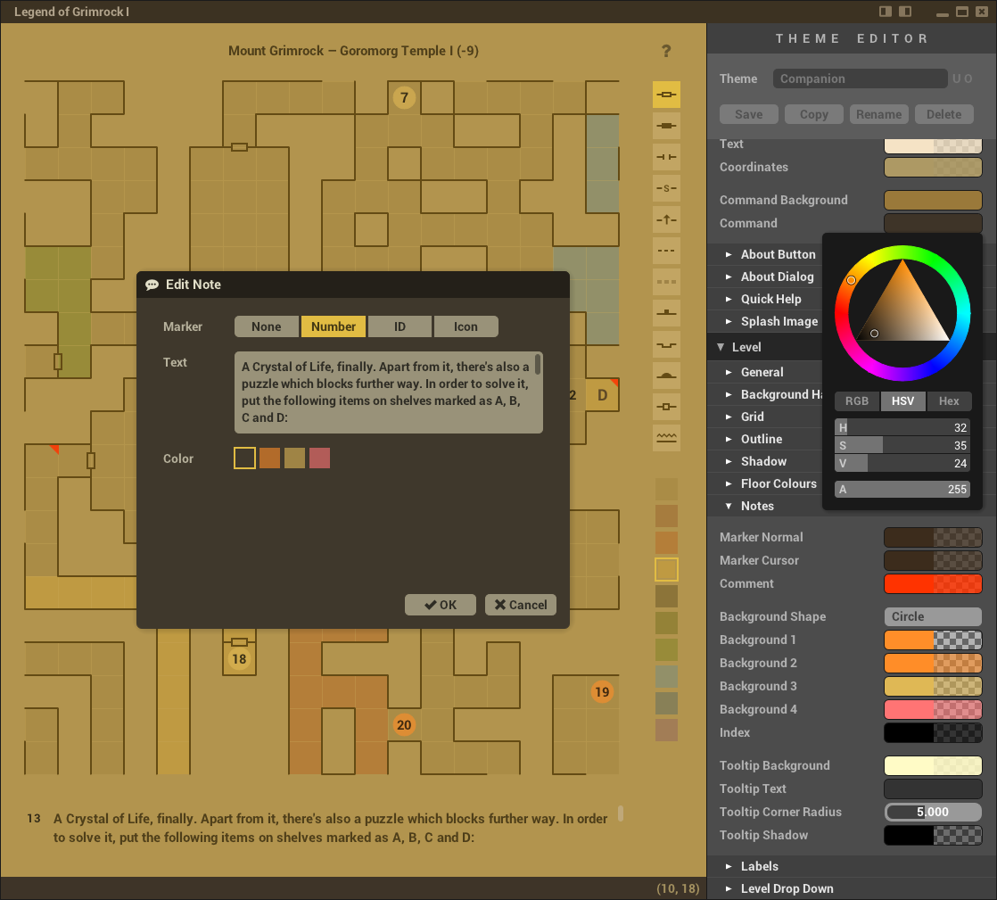Click the note text area

pyautogui.click(x=389, y=392)
